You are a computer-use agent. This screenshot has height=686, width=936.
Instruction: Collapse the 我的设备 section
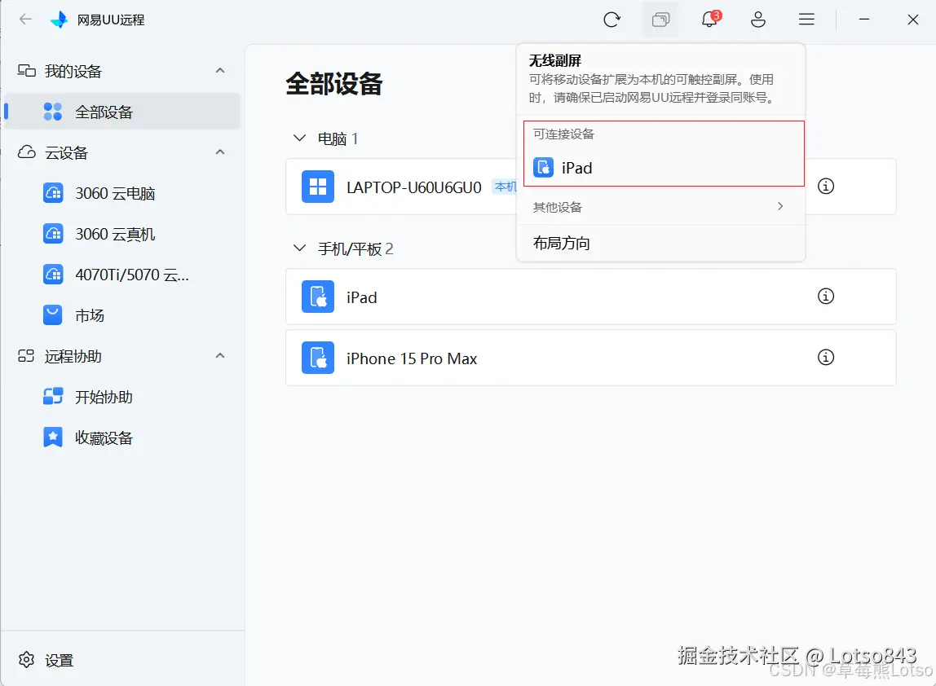pyautogui.click(x=220, y=71)
